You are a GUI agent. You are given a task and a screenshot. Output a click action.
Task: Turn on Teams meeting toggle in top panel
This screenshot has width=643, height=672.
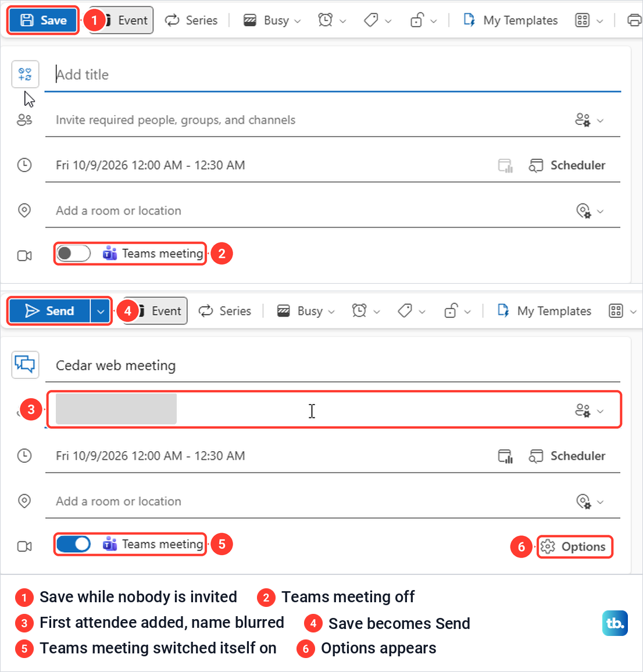tap(73, 253)
